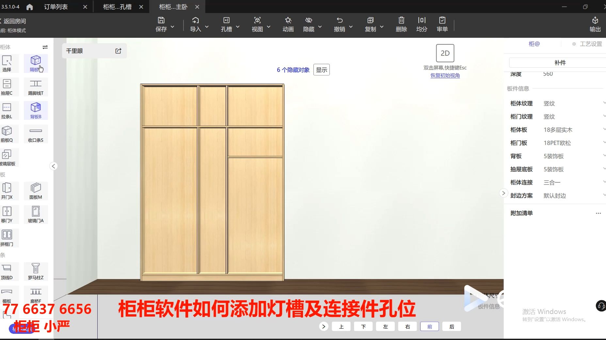
Task: Open 千里眼 popout icon
Action: [x=118, y=51]
